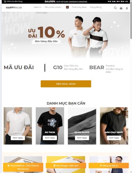The image size is (132, 173).
Task: Open the Chính sách menu item
Action: (x=41, y=13)
